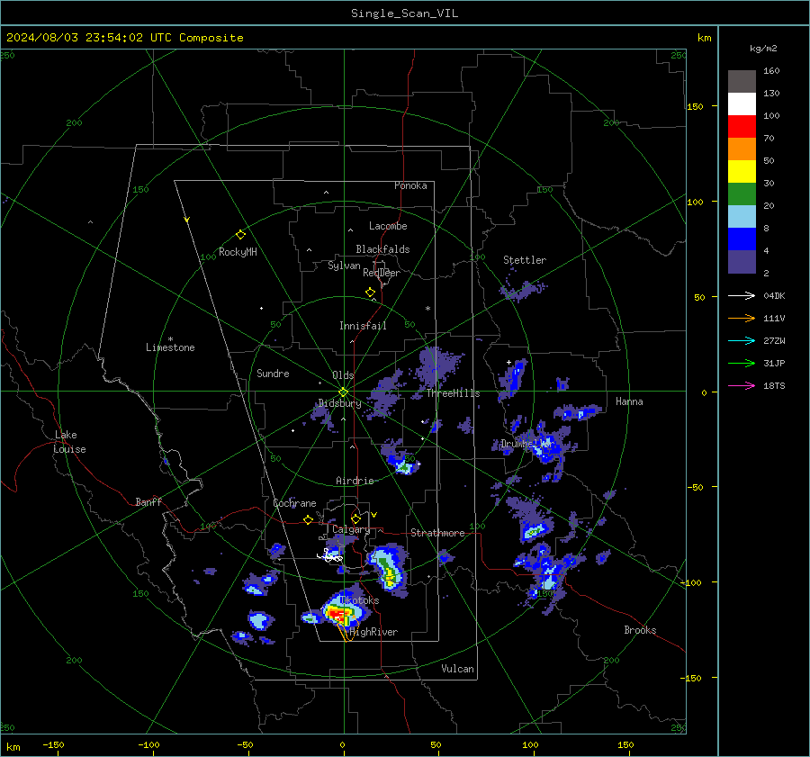This screenshot has height=757, width=810.
Task: Click the RedDeer town label
Action: pyautogui.click(x=382, y=273)
